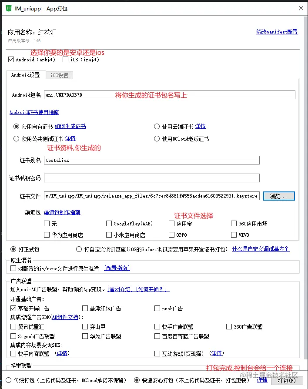Select the 打正式包 radio button

13,249
